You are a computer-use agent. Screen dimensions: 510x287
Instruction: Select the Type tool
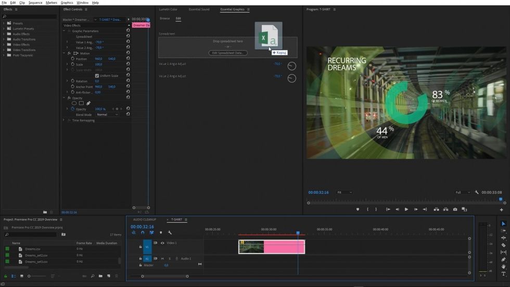tap(503, 273)
